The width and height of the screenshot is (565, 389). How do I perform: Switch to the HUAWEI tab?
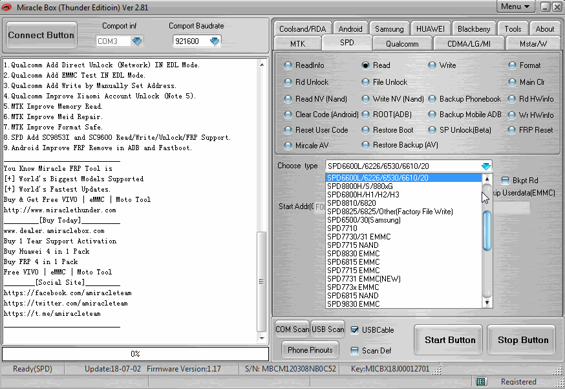tap(431, 29)
